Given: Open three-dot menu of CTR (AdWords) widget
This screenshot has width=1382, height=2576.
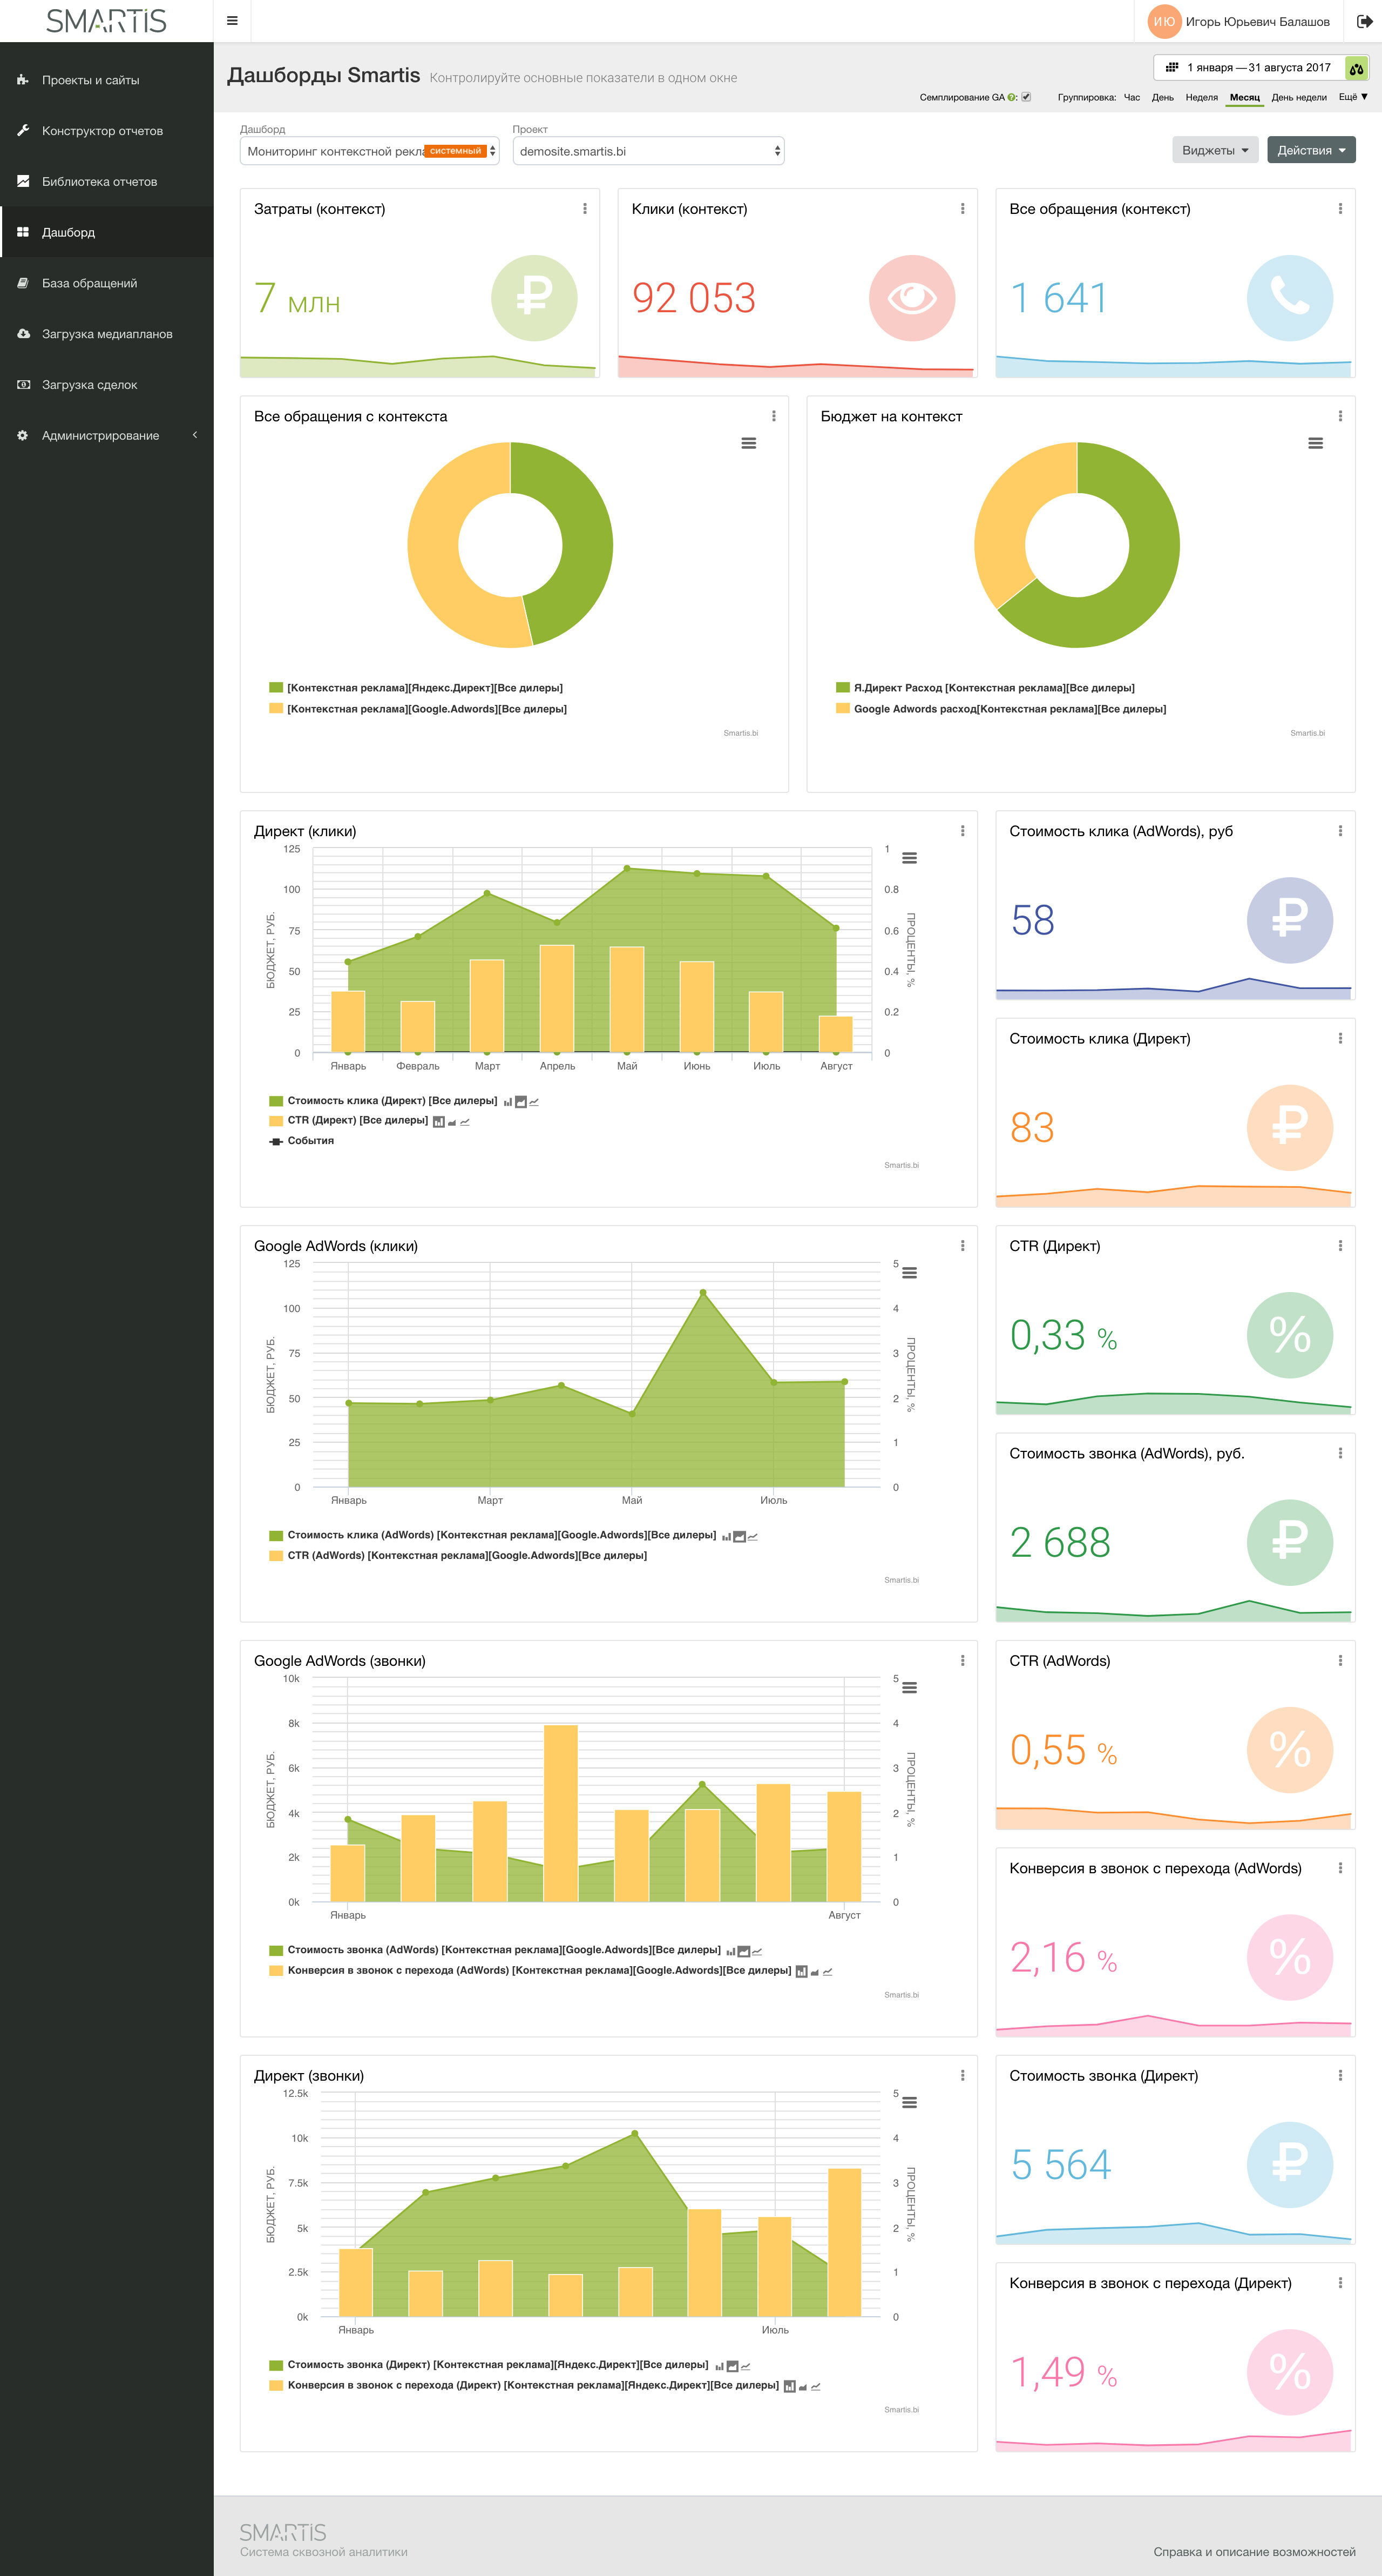Looking at the screenshot, I should click(1340, 1661).
